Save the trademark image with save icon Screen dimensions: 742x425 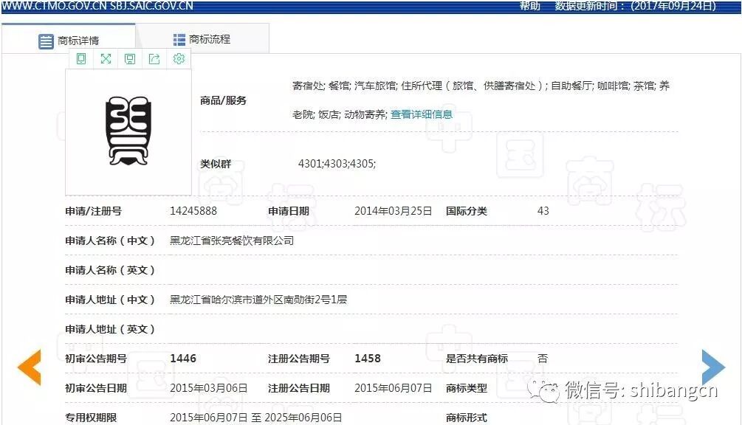(x=130, y=58)
